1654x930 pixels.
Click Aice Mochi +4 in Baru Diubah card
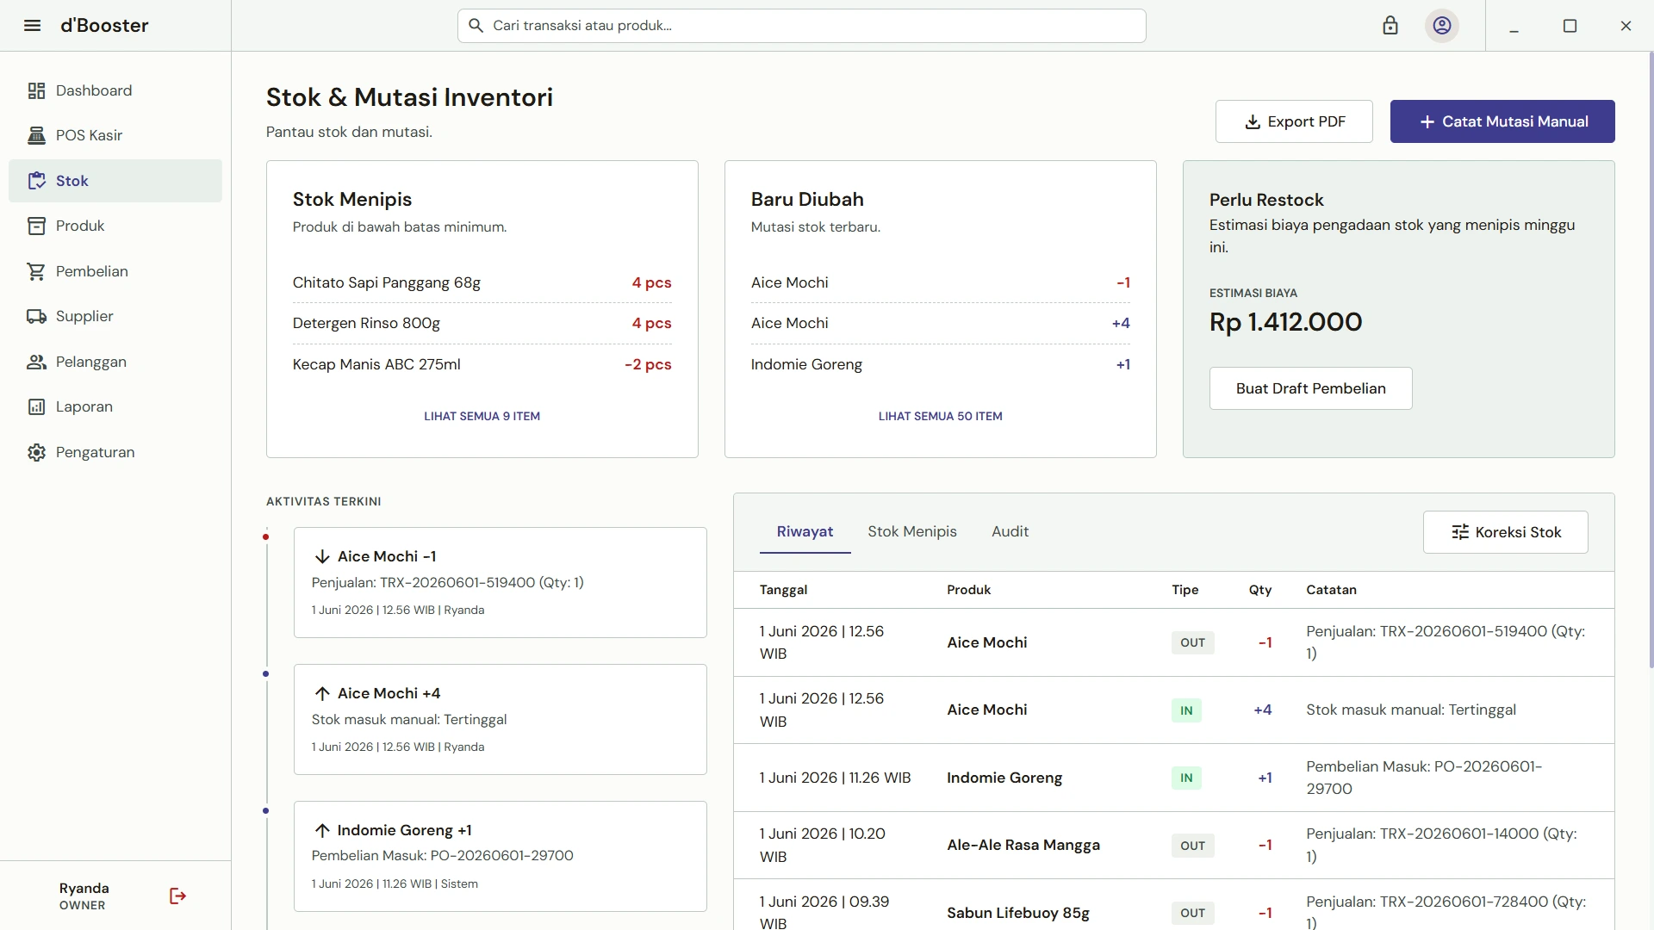(x=940, y=323)
